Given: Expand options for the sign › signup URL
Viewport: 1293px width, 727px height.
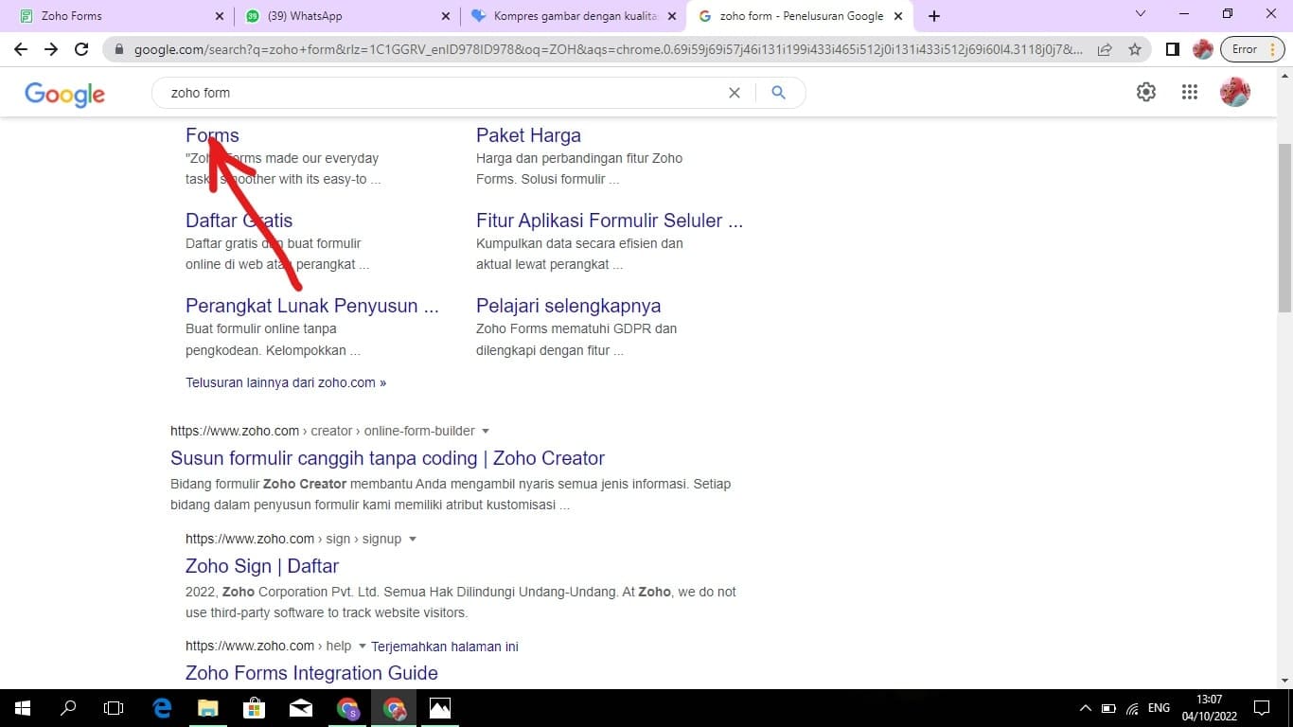Looking at the screenshot, I should click(x=413, y=540).
